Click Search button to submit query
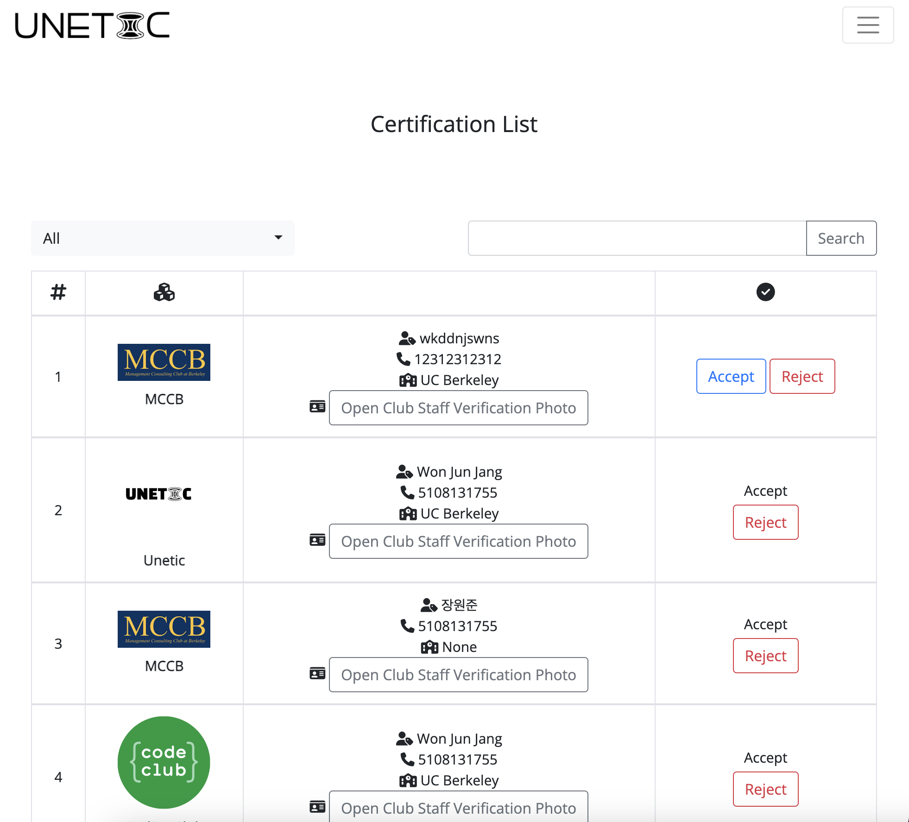 tap(841, 238)
